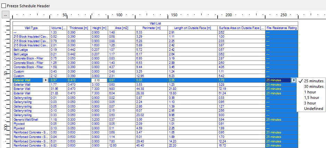This screenshot has width=326, height=148.
Task: Click volume value 2.01
Action: click(x=54, y=45)
